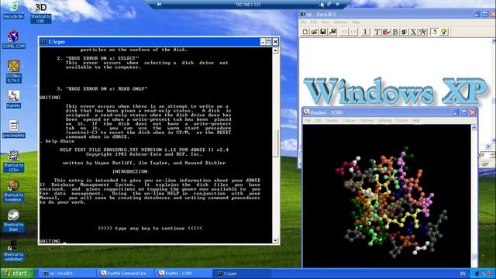Click the Undo arrow in Xara3D toolbar

344,32
